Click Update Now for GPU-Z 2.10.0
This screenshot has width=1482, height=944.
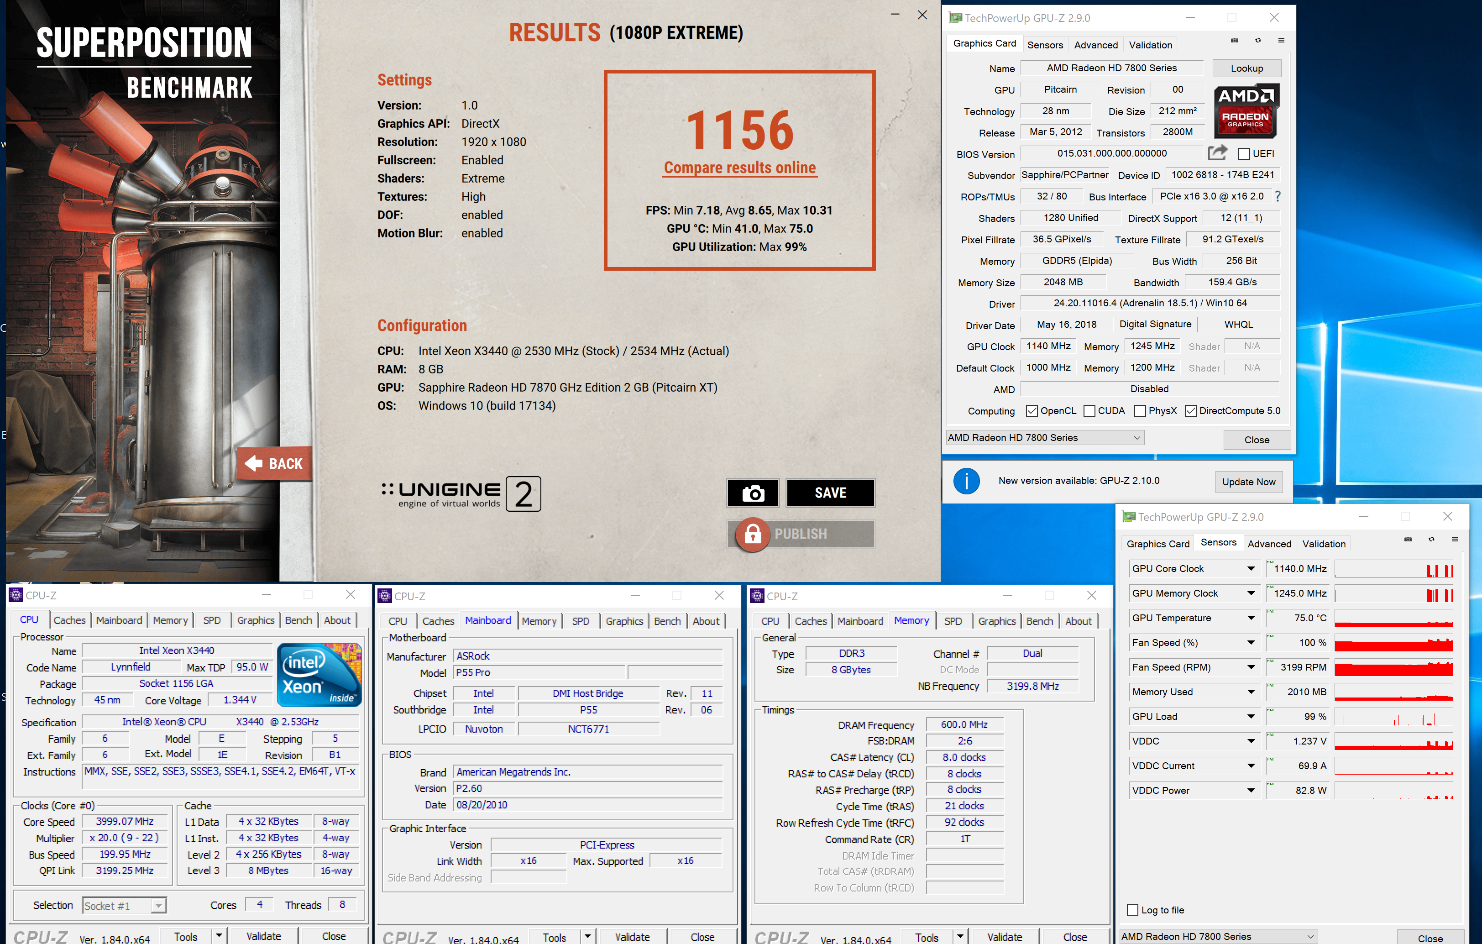click(x=1248, y=482)
